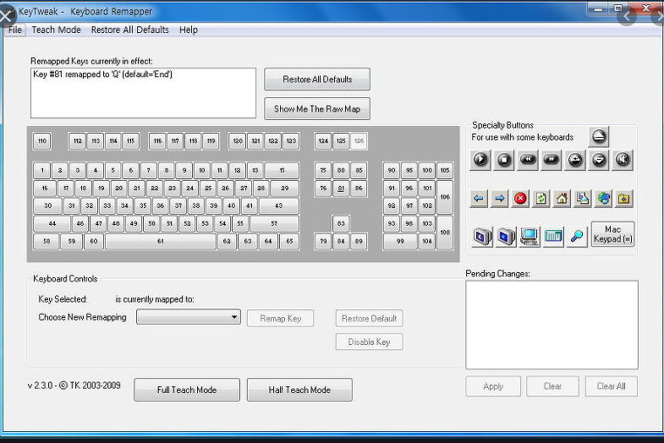Select the browser Refresh page button
Viewport: 664px width, 443px height.
[541, 198]
